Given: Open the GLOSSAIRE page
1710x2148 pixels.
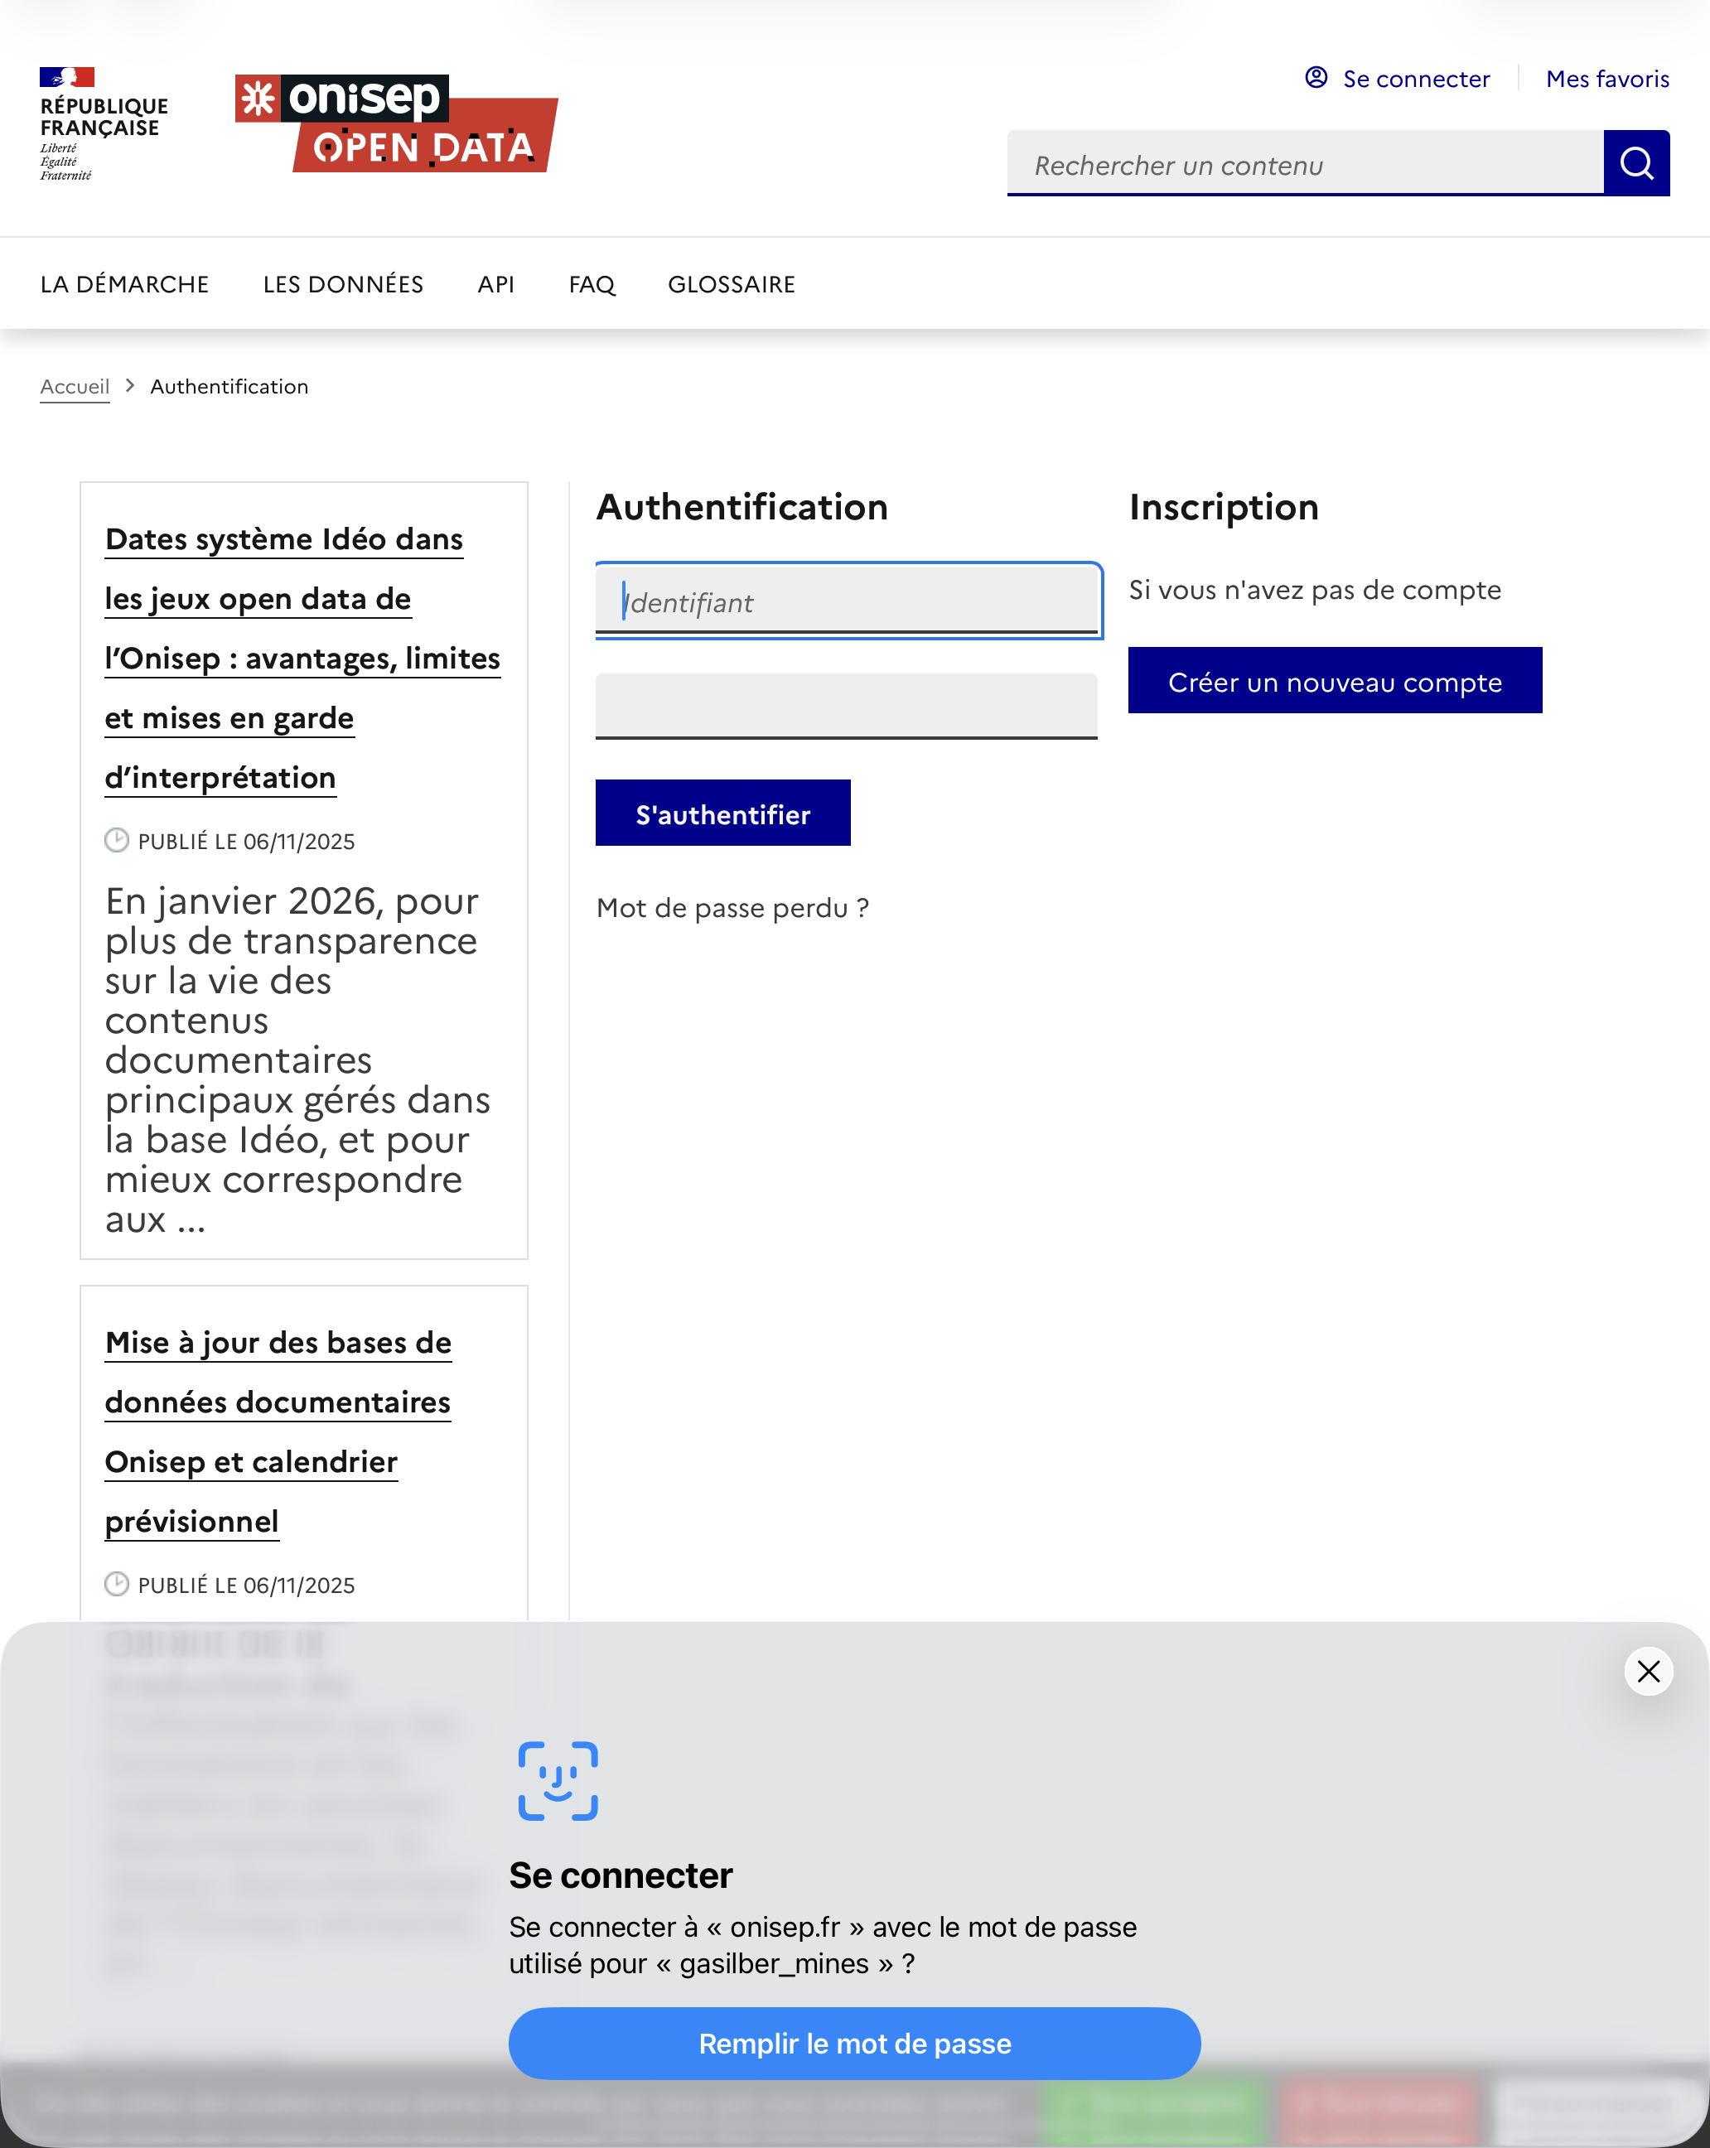Looking at the screenshot, I should (x=732, y=284).
